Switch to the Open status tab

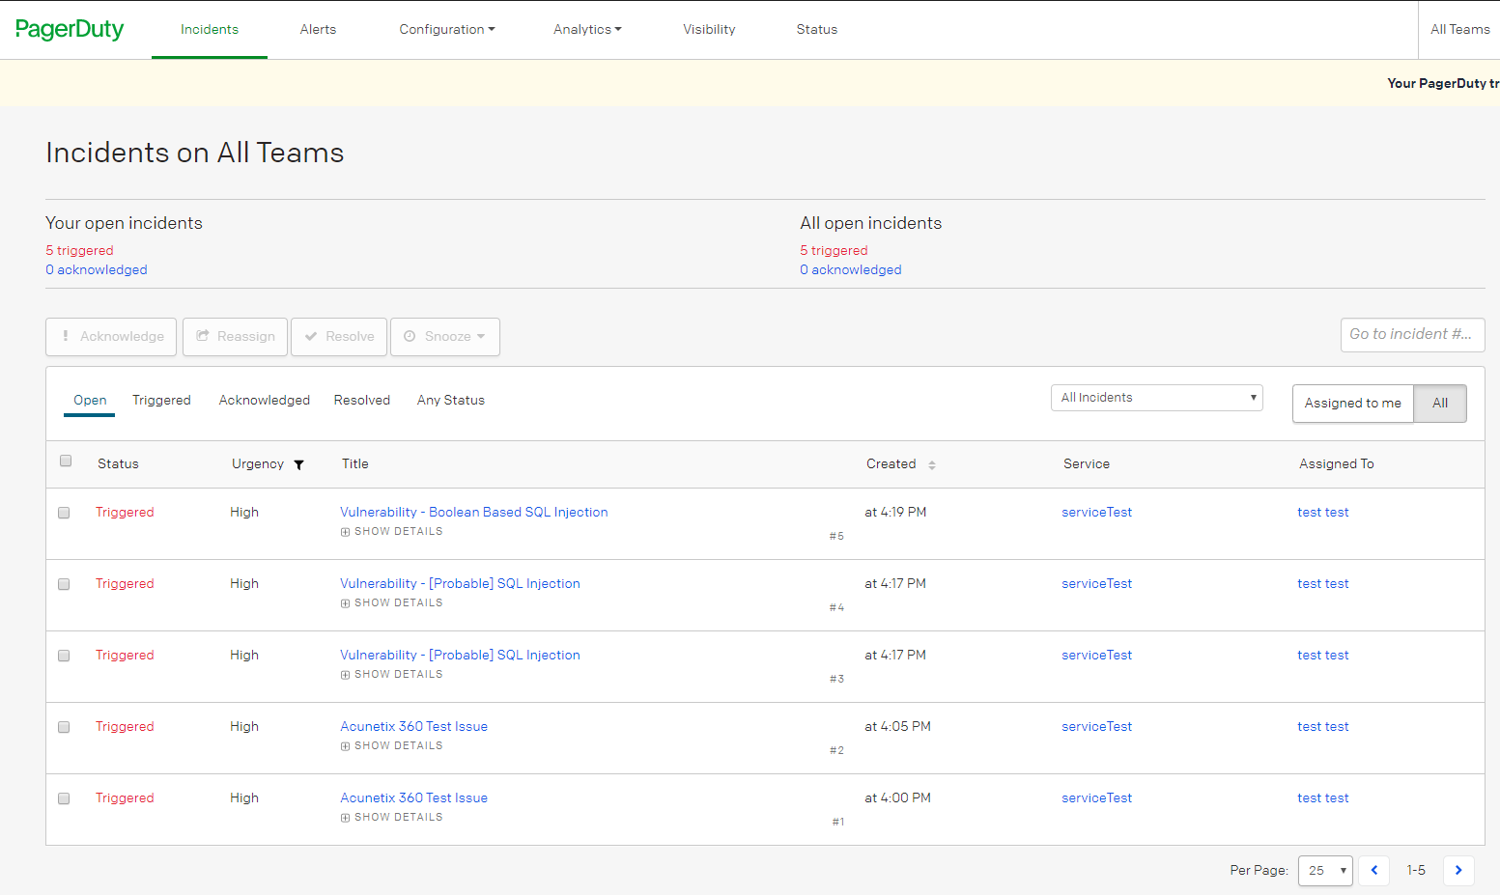pyautogui.click(x=90, y=401)
